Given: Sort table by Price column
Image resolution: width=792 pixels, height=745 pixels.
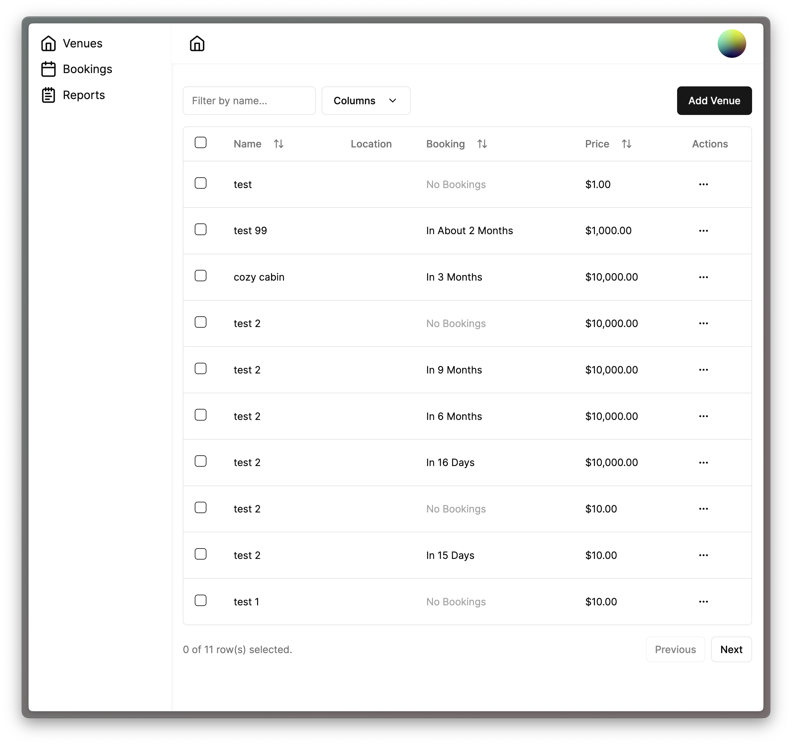Looking at the screenshot, I should click(x=608, y=144).
